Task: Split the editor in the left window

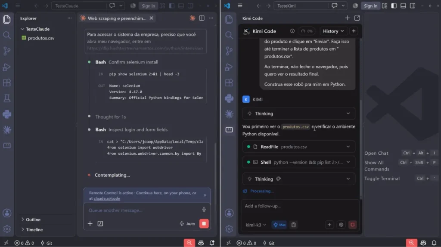Action: click(x=202, y=18)
